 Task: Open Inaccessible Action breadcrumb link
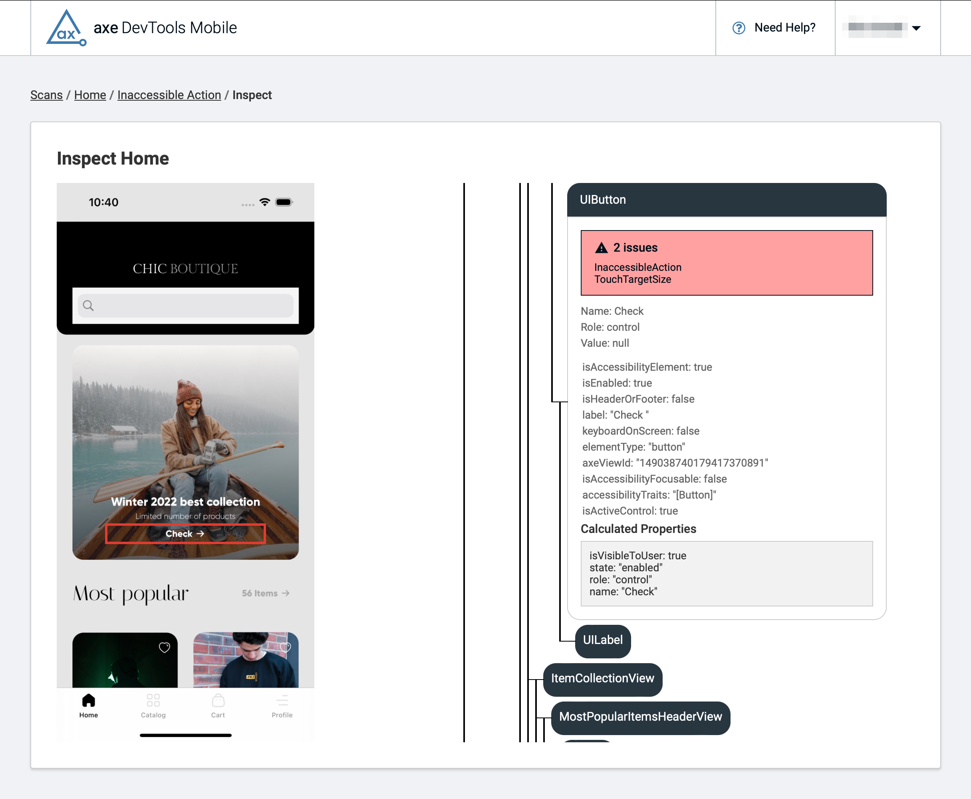(x=169, y=95)
